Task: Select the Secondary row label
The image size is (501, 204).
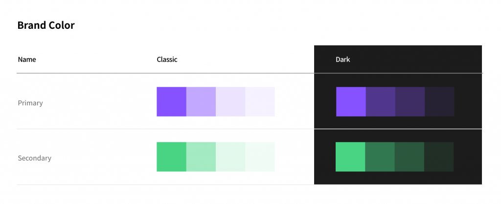Action: pyautogui.click(x=35, y=158)
